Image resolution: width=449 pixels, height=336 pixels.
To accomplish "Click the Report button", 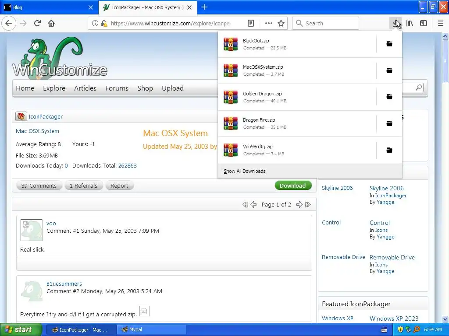I will (119, 185).
